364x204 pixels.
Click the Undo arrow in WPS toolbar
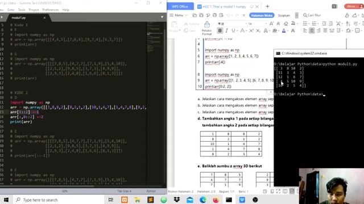pos(228,15)
